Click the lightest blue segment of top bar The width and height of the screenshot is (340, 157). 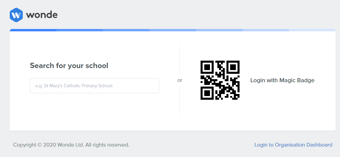click(x=312, y=30)
